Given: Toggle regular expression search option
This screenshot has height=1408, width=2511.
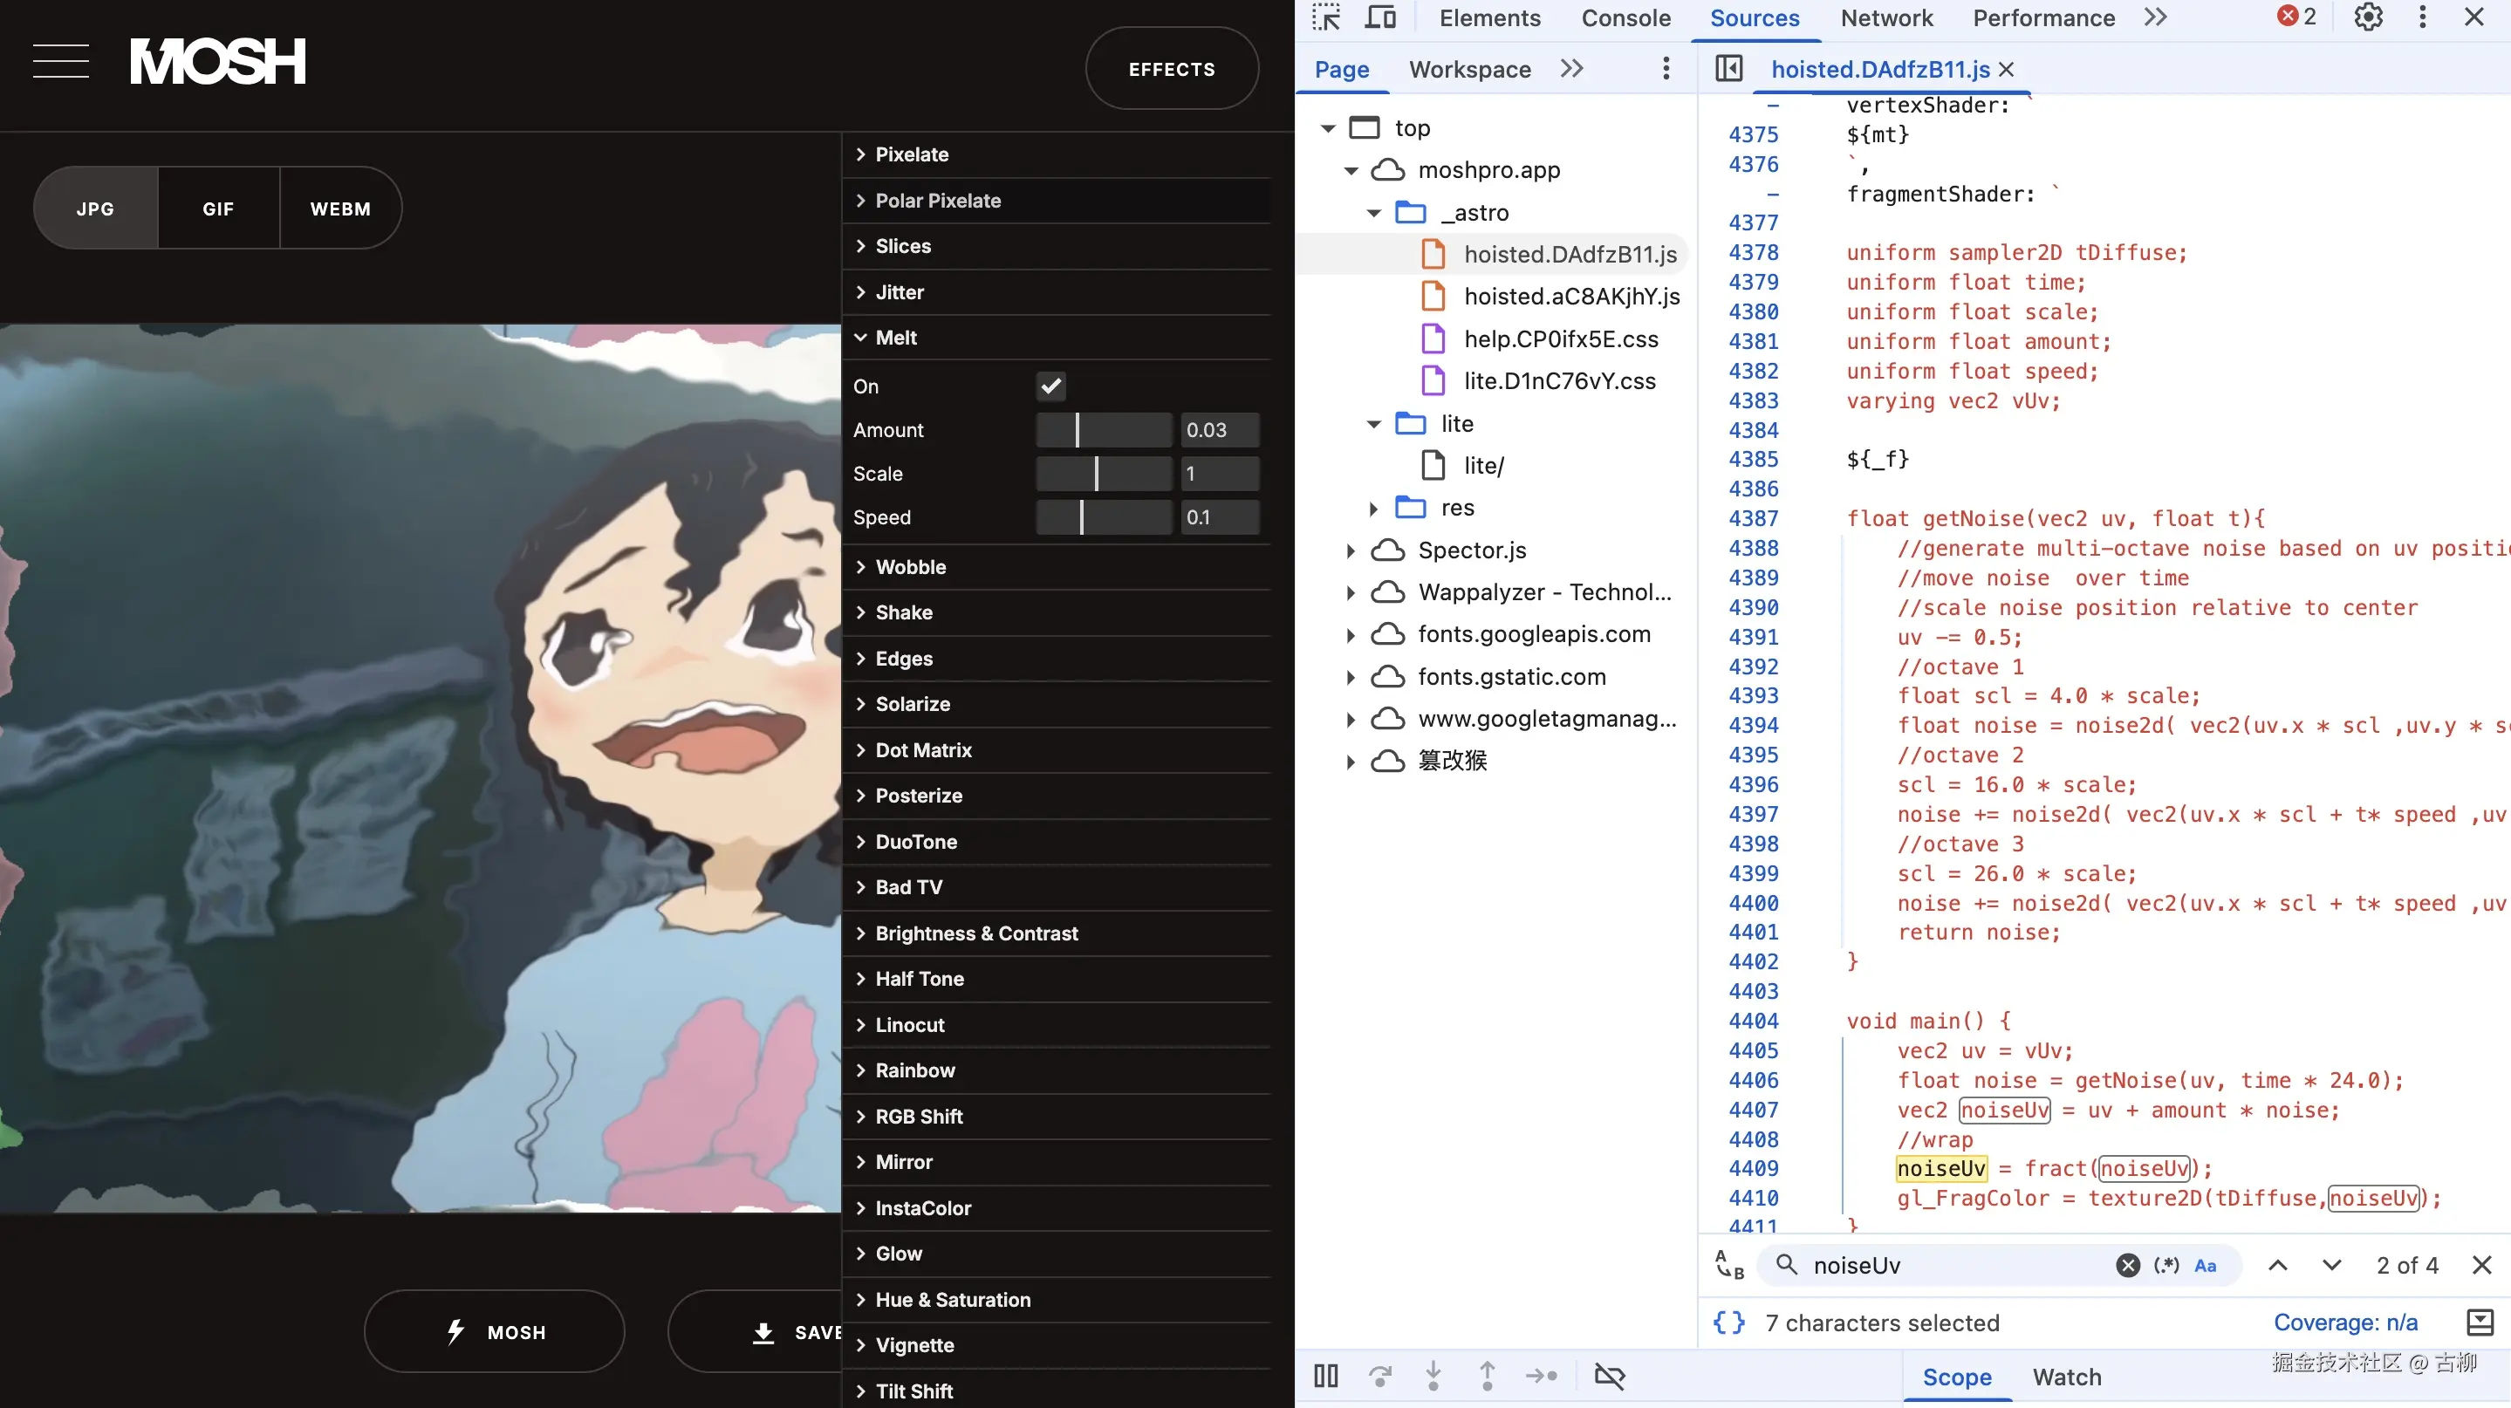Looking at the screenshot, I should click(x=2165, y=1265).
